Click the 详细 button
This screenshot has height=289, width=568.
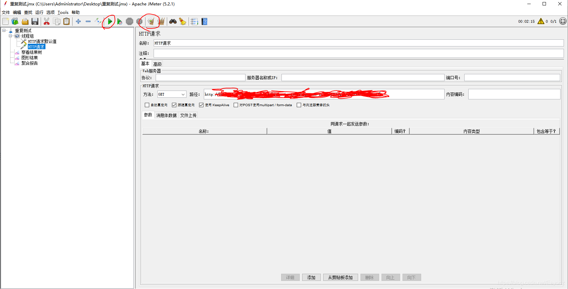tap(290, 277)
